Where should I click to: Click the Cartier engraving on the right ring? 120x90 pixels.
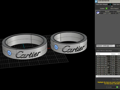click(73, 49)
